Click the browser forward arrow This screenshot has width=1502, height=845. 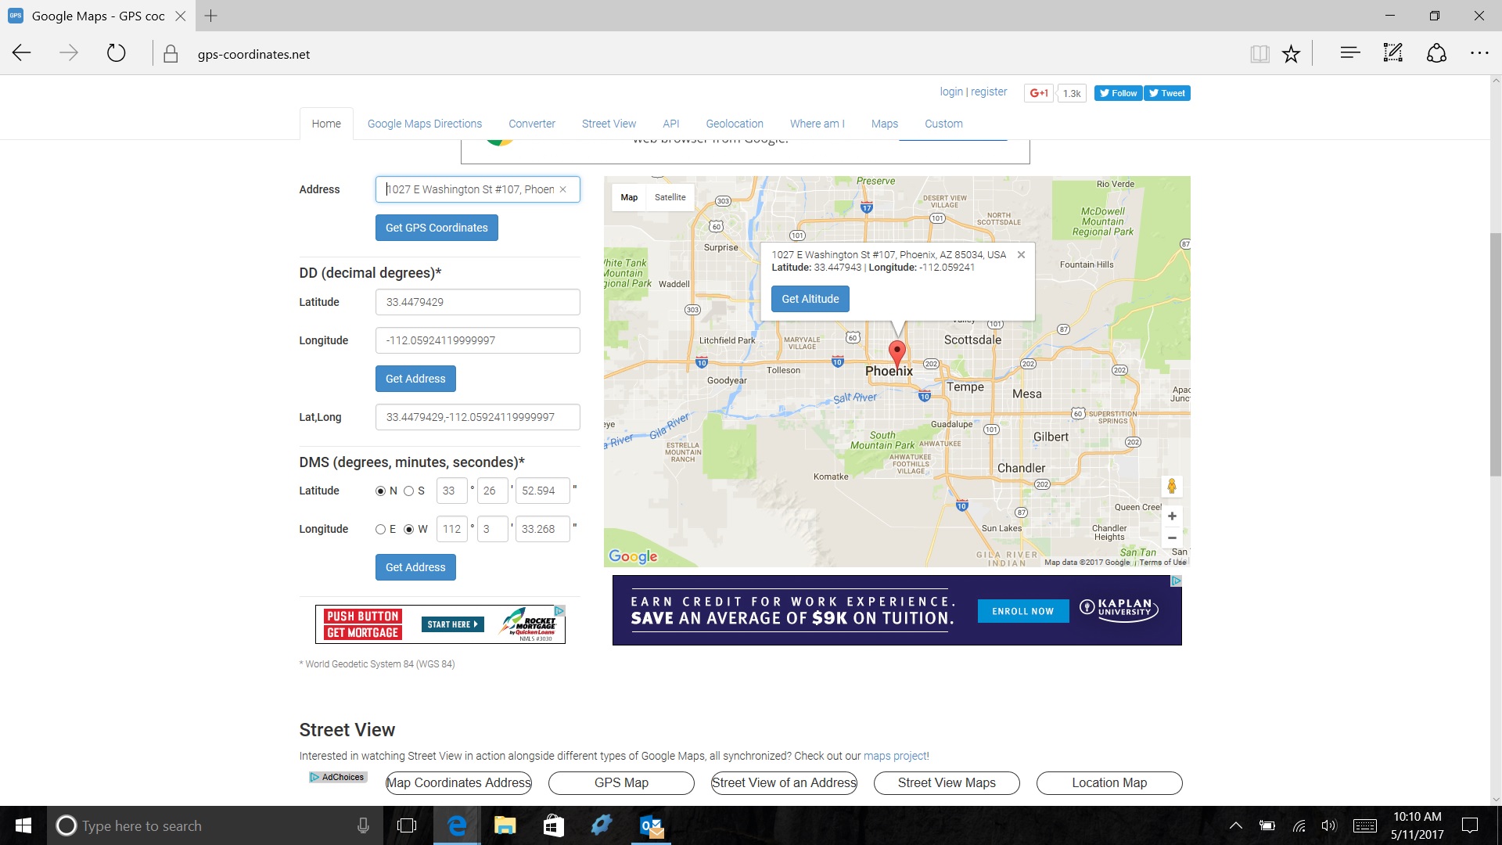coord(69,53)
